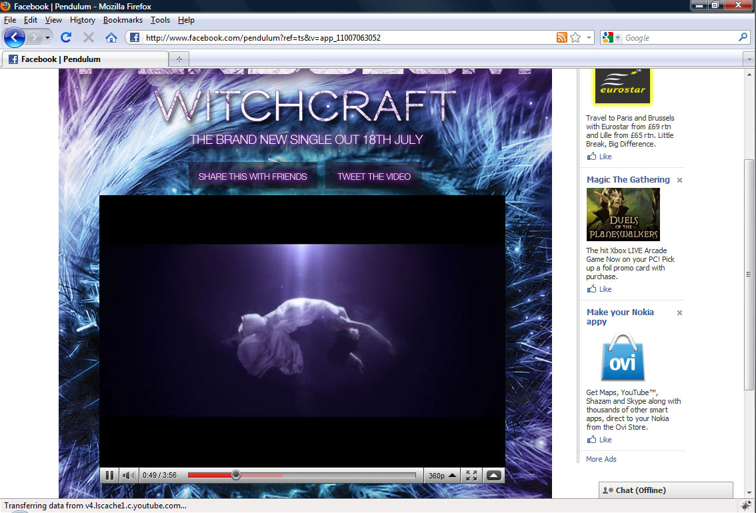Viewport: 756px width, 513px height.
Task: Click the Ovi Store ad description text
Action: [x=633, y=410]
